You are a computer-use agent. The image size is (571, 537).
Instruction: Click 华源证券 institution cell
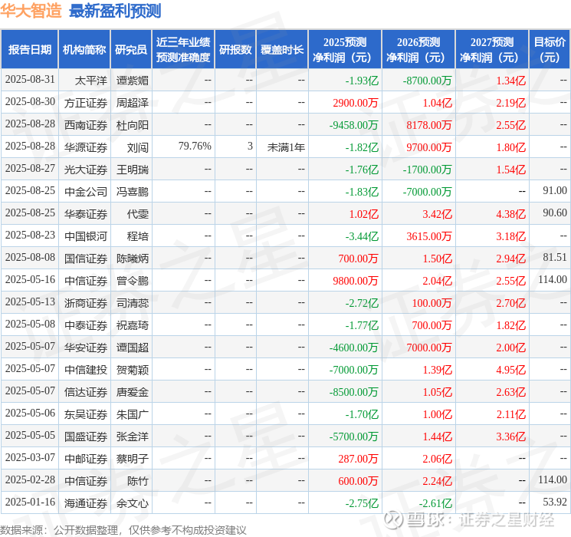(x=86, y=147)
